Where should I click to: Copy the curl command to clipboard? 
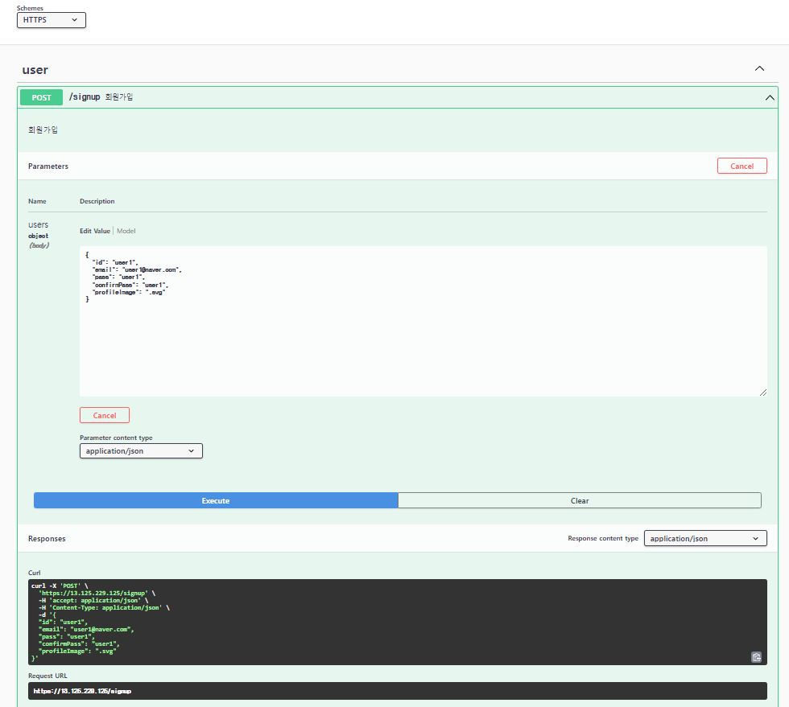(756, 656)
